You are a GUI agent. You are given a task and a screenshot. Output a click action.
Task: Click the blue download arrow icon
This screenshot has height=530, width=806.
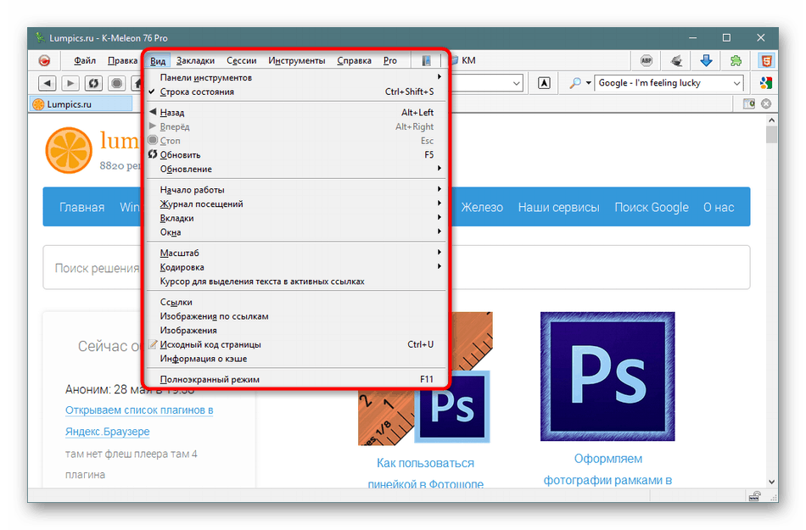pos(706,60)
